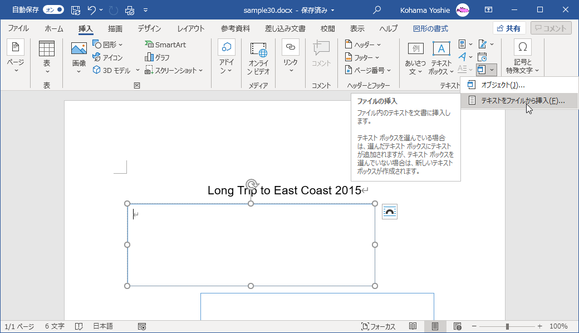Insert the signature line (pen icon)
The image size is (579, 333).
(x=483, y=44)
